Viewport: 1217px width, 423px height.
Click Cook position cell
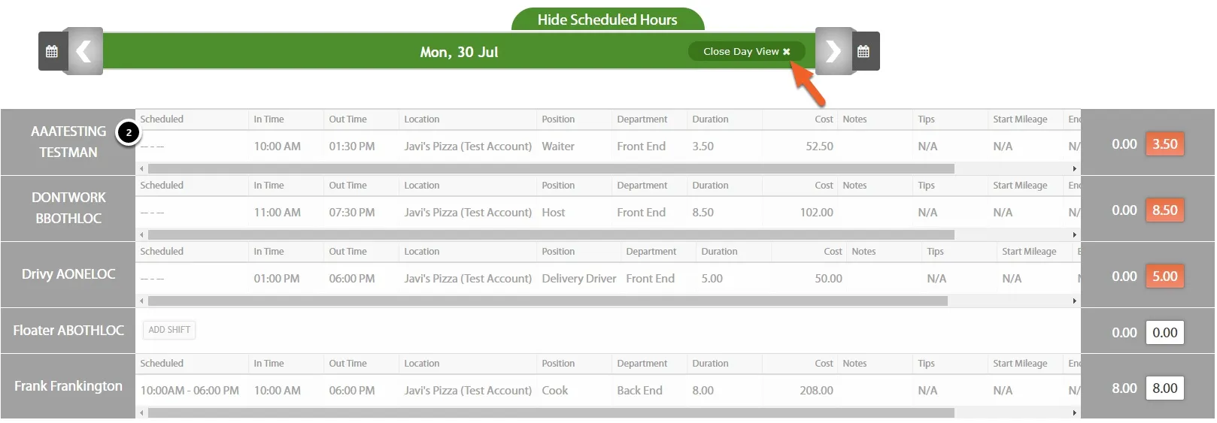(x=554, y=391)
